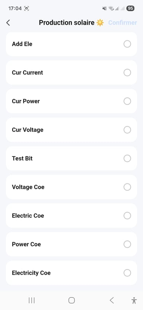Tap the muted sound status icon
The width and height of the screenshot is (143, 310).
click(105, 9)
